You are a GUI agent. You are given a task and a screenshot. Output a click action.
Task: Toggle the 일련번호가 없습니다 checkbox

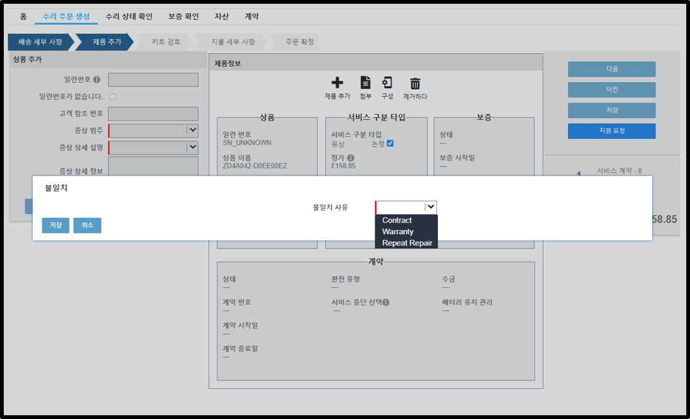pyautogui.click(x=112, y=97)
